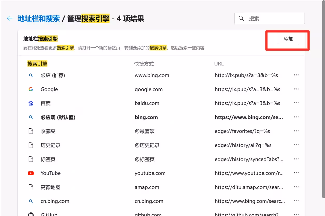Open more options menu for Google
Image resolution: width=325 pixels, height=216 pixels.
(296, 89)
